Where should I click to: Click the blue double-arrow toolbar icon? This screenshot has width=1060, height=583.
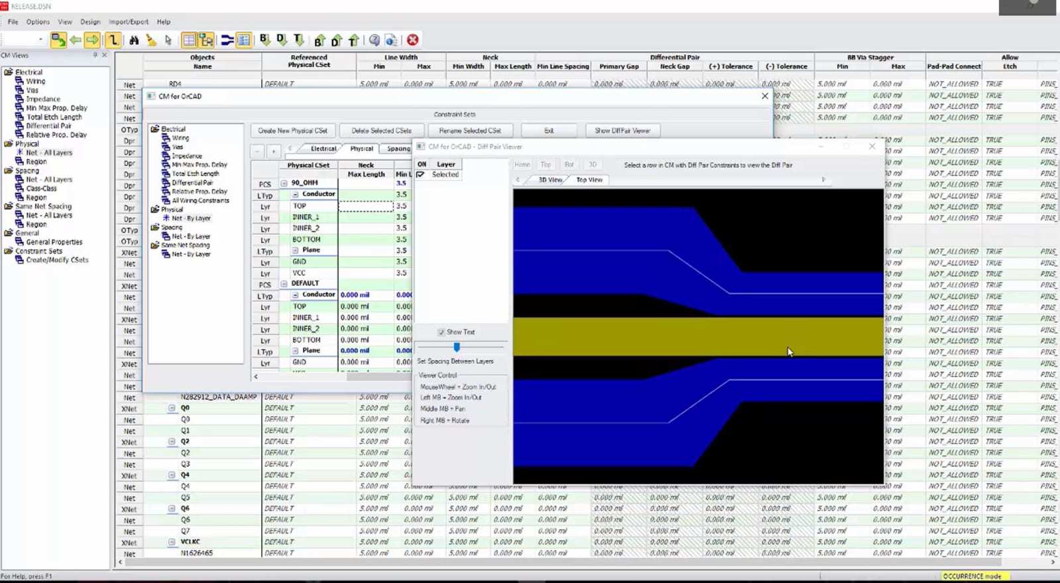(x=227, y=40)
